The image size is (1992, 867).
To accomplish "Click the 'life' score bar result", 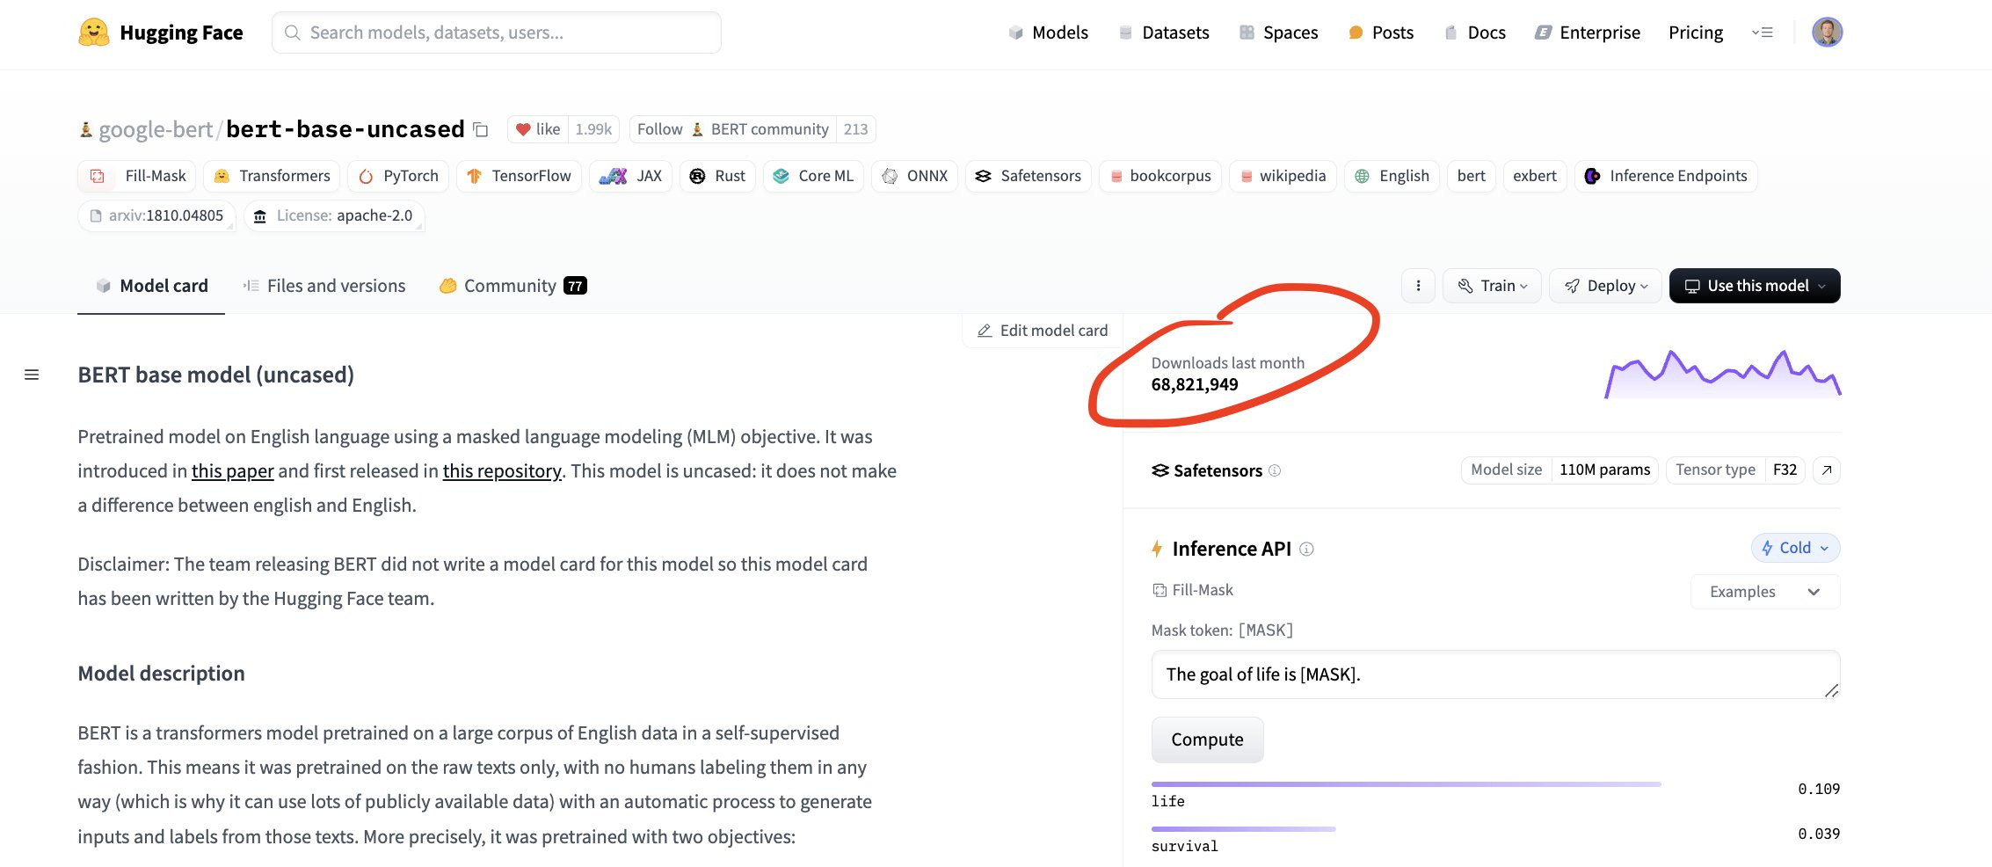I will (x=1495, y=795).
